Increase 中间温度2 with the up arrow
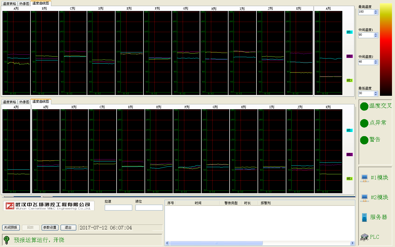The height and width of the screenshot is (247, 395). tap(376, 61)
